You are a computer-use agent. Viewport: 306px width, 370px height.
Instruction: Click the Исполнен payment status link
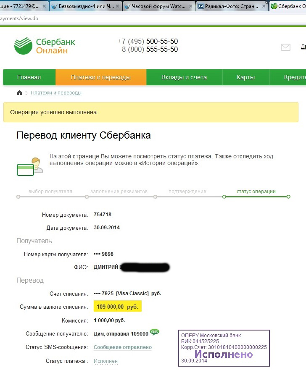tap(106, 361)
